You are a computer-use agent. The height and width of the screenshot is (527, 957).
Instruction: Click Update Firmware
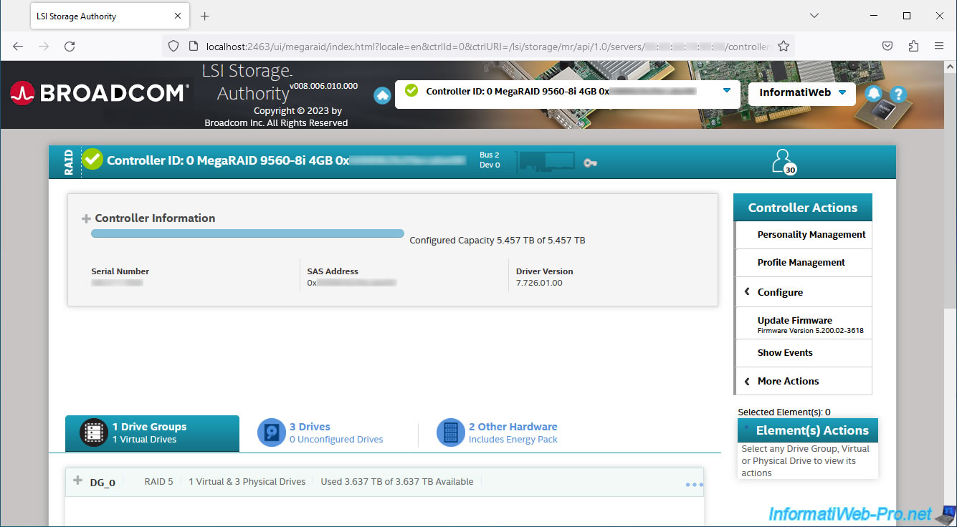point(804,324)
